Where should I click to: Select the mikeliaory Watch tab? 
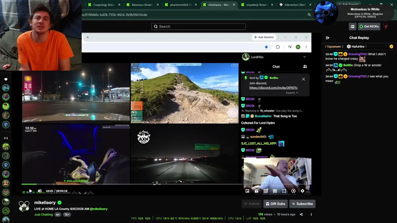click(219, 5)
